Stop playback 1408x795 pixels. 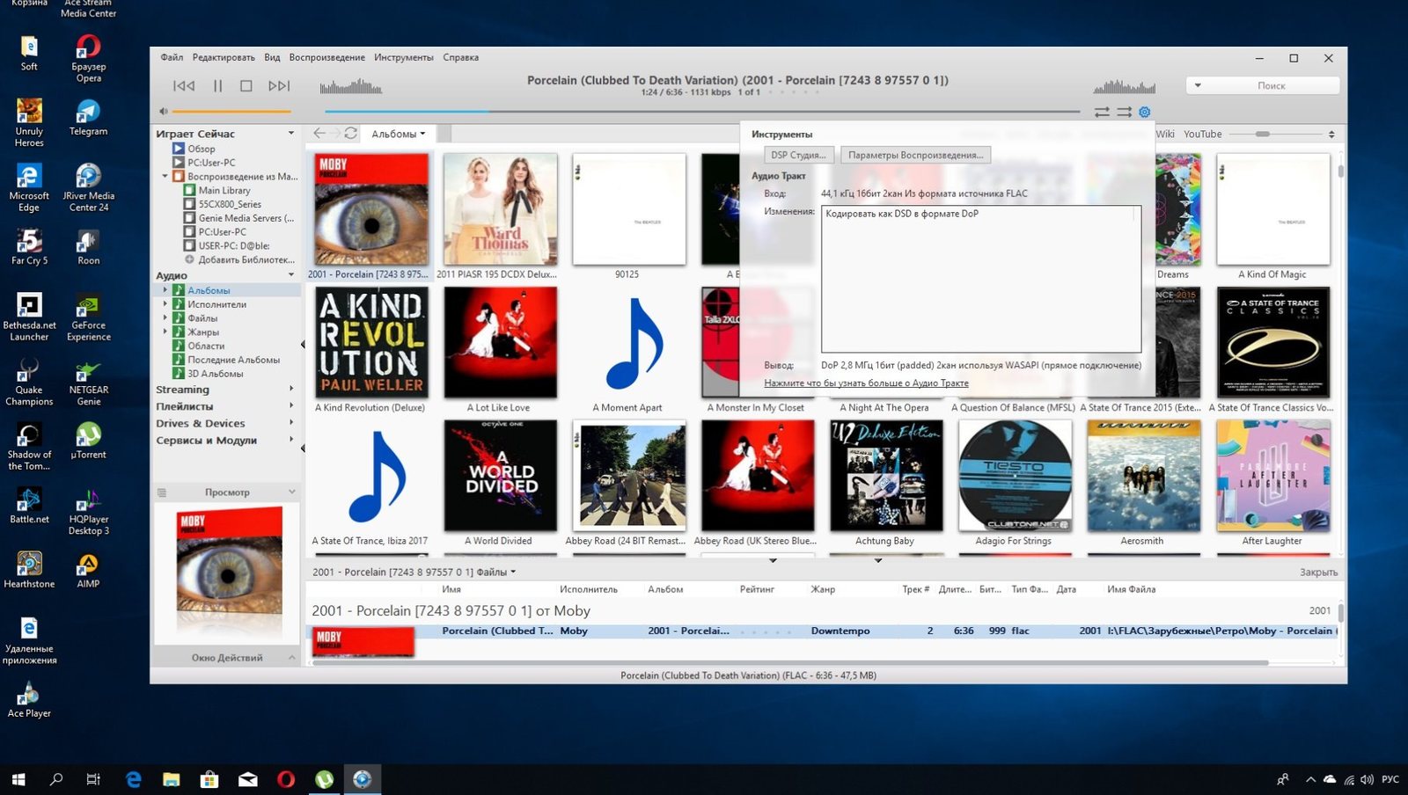coord(246,86)
